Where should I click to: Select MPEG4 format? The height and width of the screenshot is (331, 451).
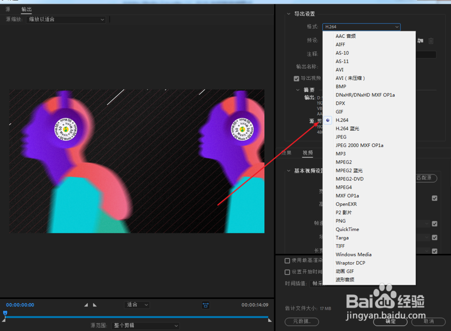point(369,187)
